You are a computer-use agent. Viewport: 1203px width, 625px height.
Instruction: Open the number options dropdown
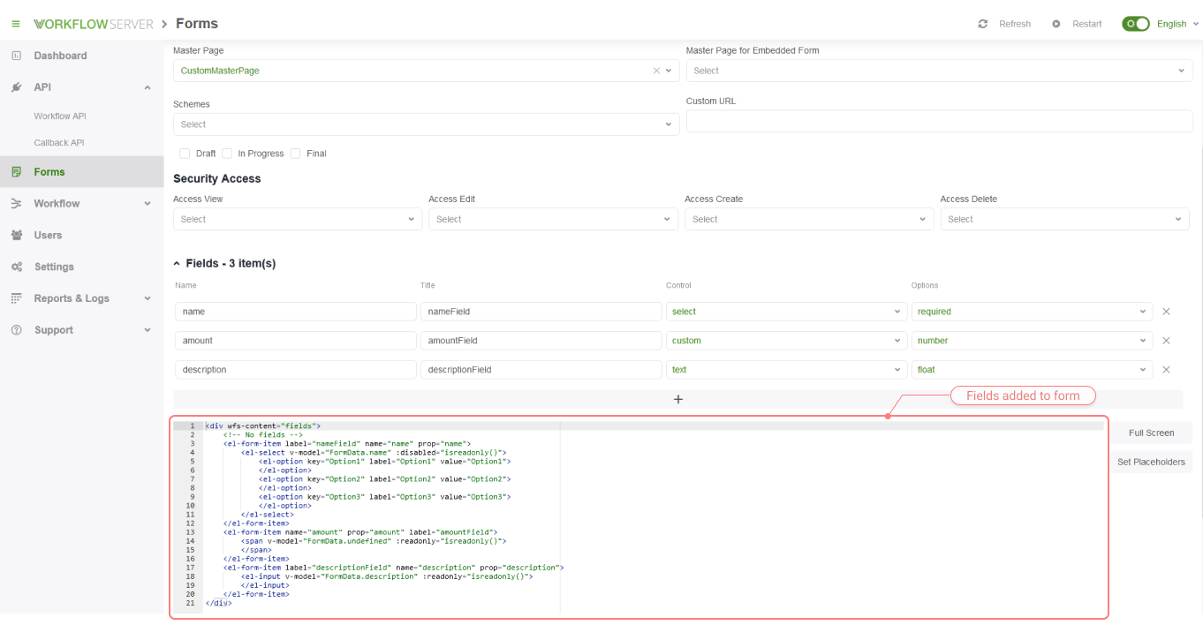(1032, 341)
